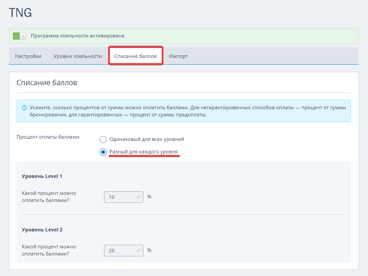The height and width of the screenshot is (276, 368).
Task: Click the Списание баллов section heading
Action: (47, 82)
